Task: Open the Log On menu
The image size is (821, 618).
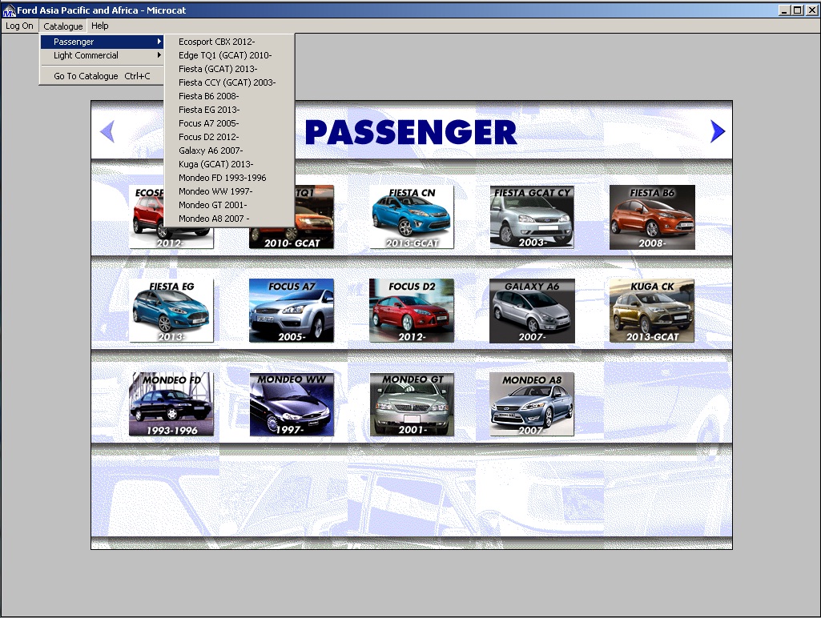Action: (x=19, y=26)
